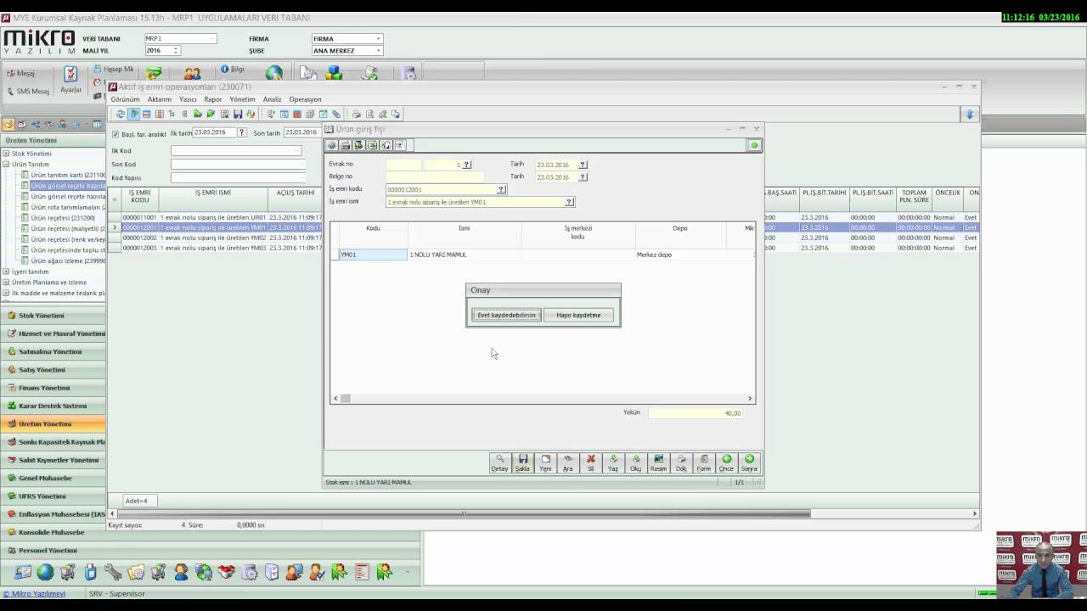Viewport: 1087px width, 611px height.
Task: Click the blue down-arrow button at right of toolbar
Action: click(969, 114)
